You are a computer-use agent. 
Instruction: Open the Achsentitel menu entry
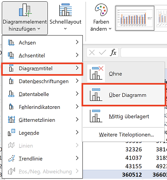[43, 56]
